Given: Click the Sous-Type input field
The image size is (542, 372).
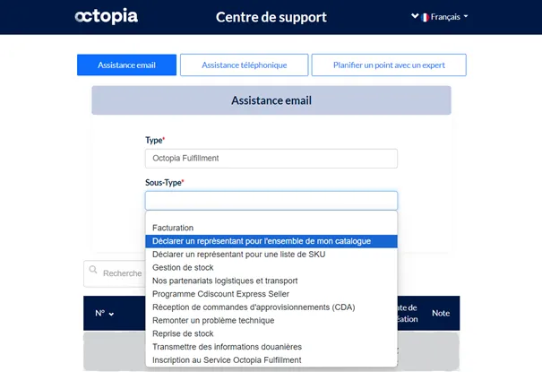Looking at the screenshot, I should coord(271,201).
